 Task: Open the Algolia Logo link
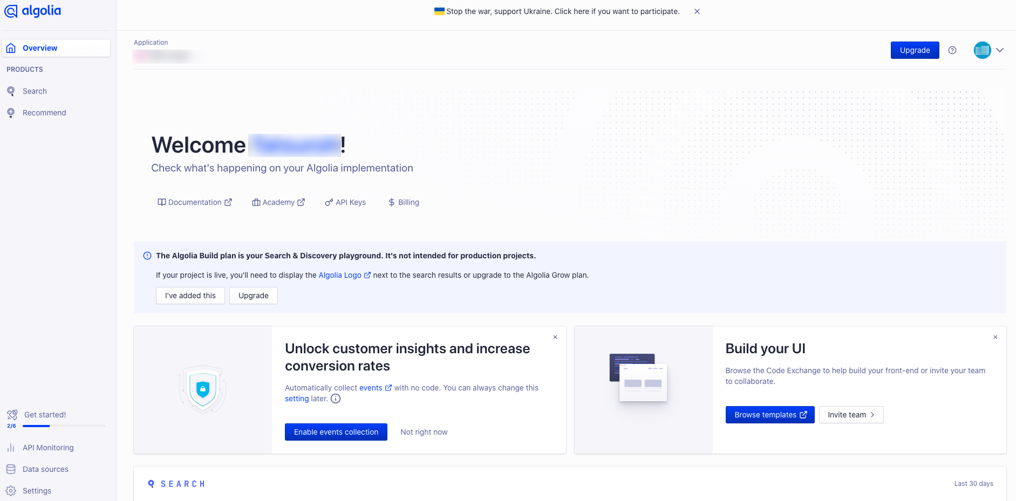[344, 275]
